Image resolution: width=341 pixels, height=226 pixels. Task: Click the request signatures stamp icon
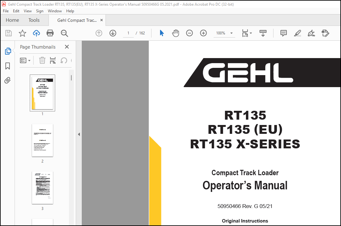325,33
